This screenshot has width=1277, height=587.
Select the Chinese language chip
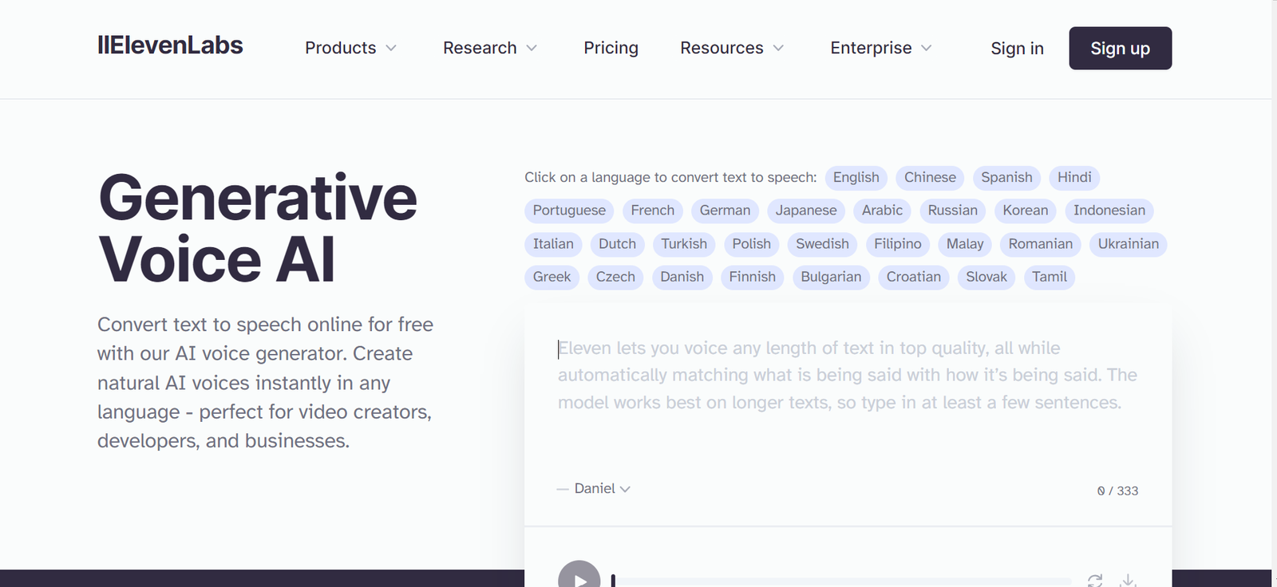930,177
